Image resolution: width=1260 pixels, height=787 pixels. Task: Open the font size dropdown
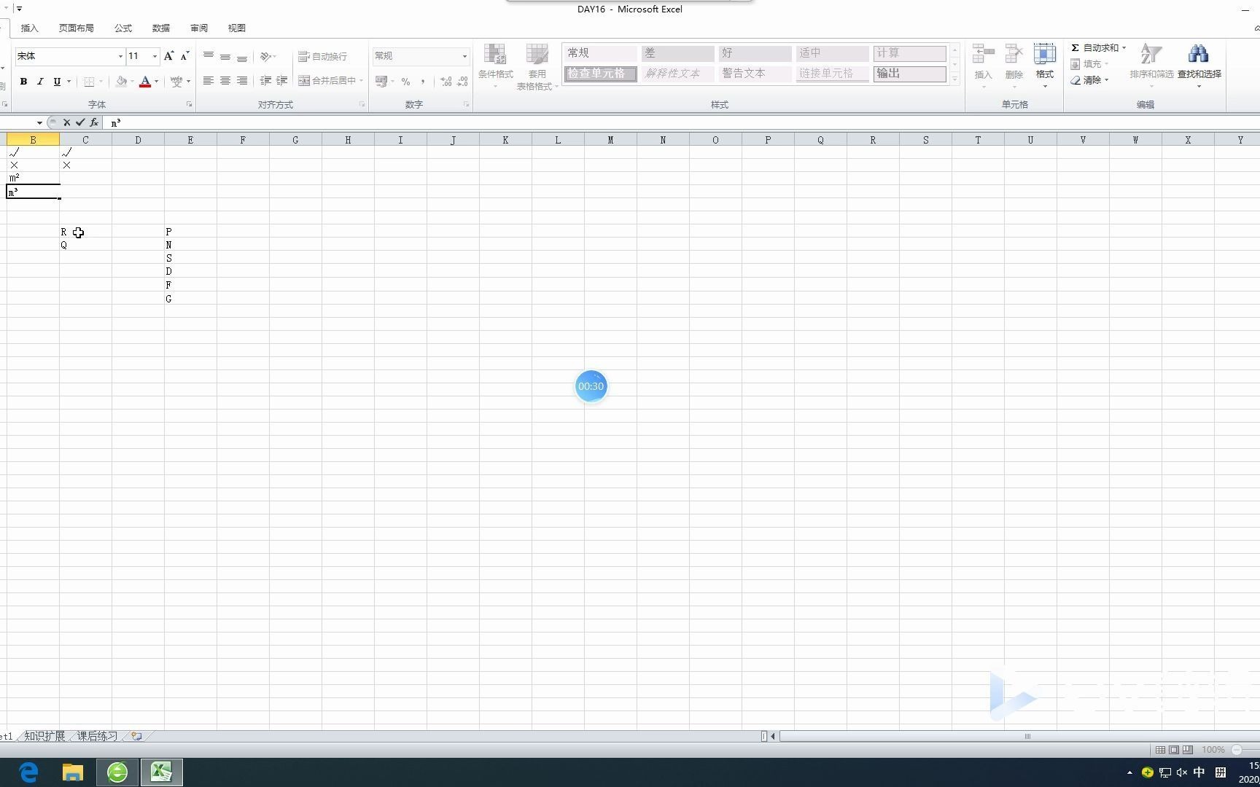click(155, 56)
